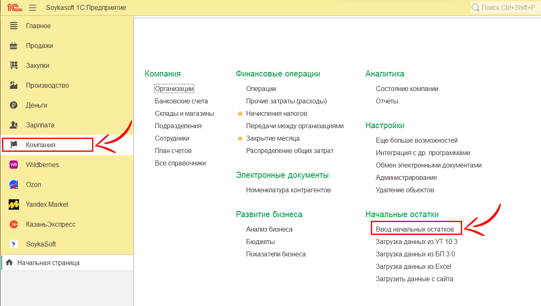Open Бюджеты link

point(261,241)
